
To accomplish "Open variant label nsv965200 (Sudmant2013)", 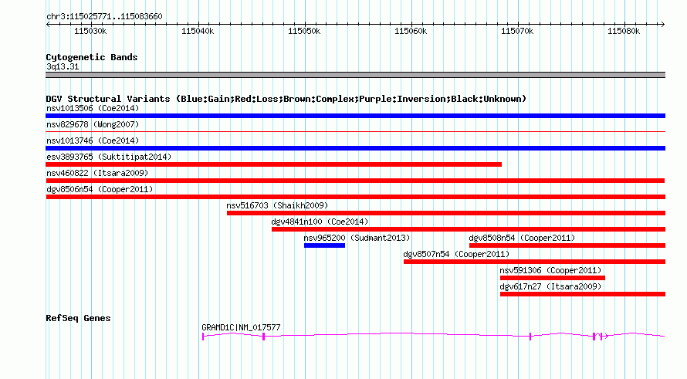I will coord(357,238).
